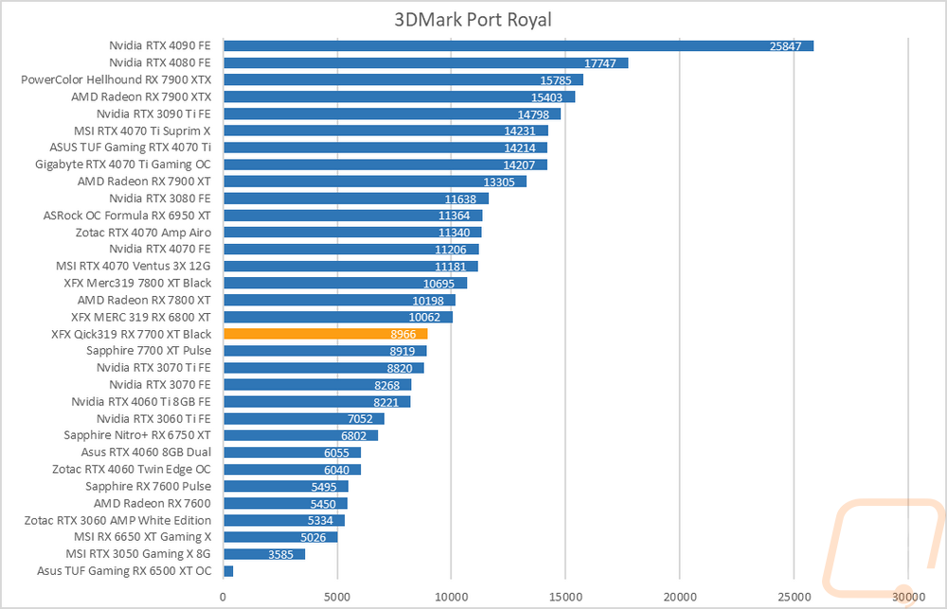Select the "Sapphire RX 7600 Pulse" label

(x=148, y=487)
